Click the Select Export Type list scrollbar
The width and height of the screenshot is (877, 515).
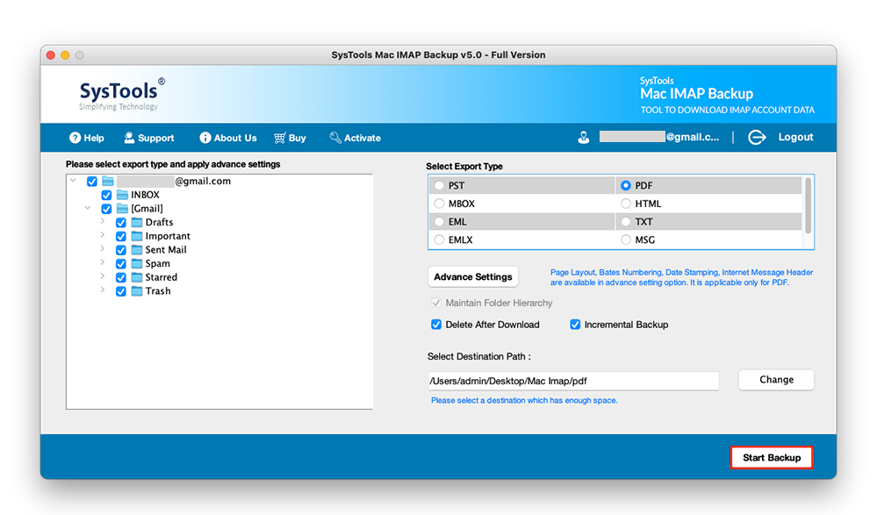(x=809, y=206)
